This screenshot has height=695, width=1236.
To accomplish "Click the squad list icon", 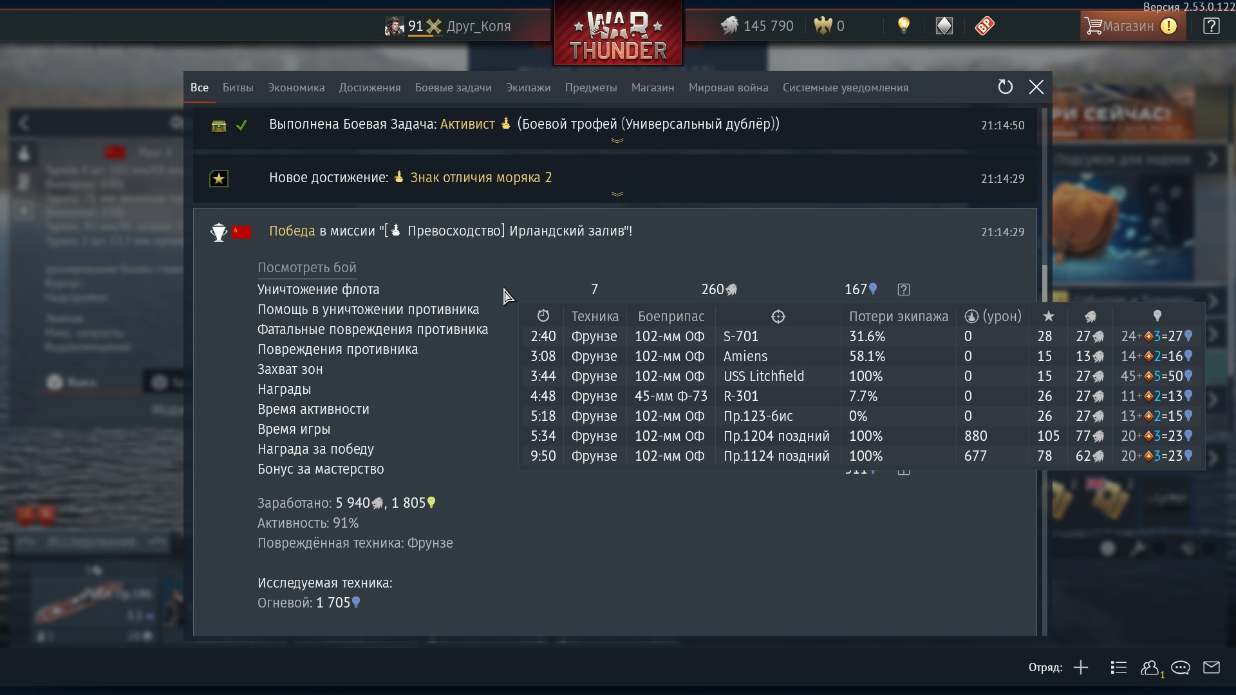I will (1119, 667).
